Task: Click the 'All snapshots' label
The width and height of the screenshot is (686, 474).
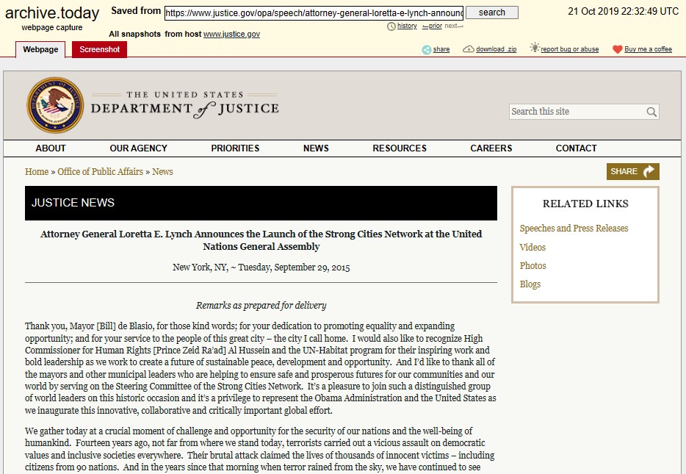Action: 134,34
